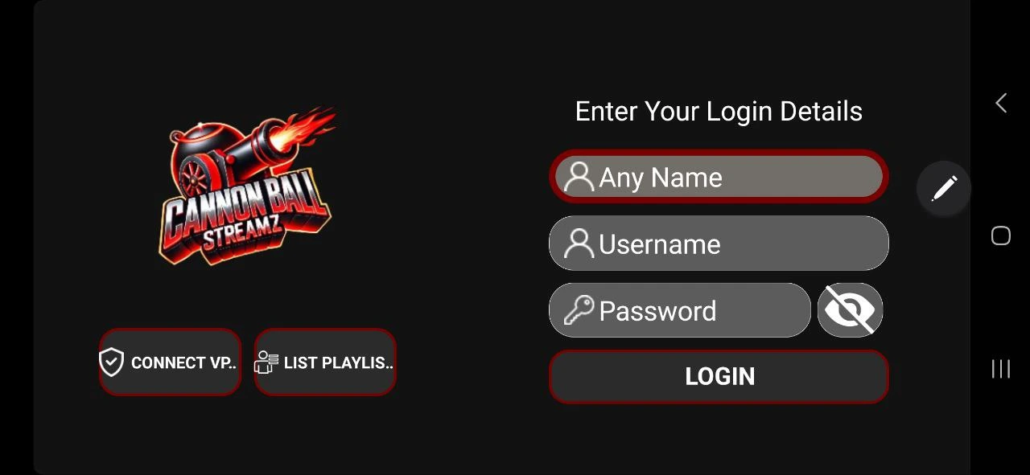Tap the pencil edit floating icon

pos(944,189)
